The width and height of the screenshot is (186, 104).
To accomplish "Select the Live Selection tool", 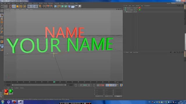I will click(x=10, y=6).
